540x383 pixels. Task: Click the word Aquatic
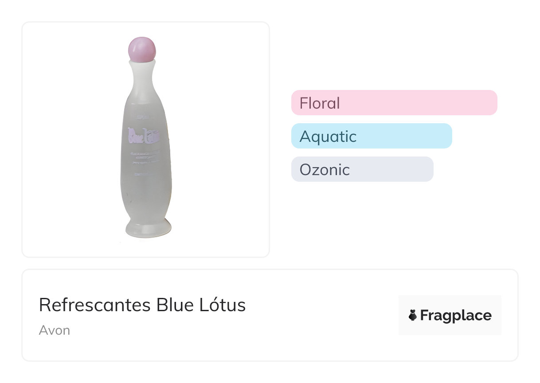(x=328, y=137)
